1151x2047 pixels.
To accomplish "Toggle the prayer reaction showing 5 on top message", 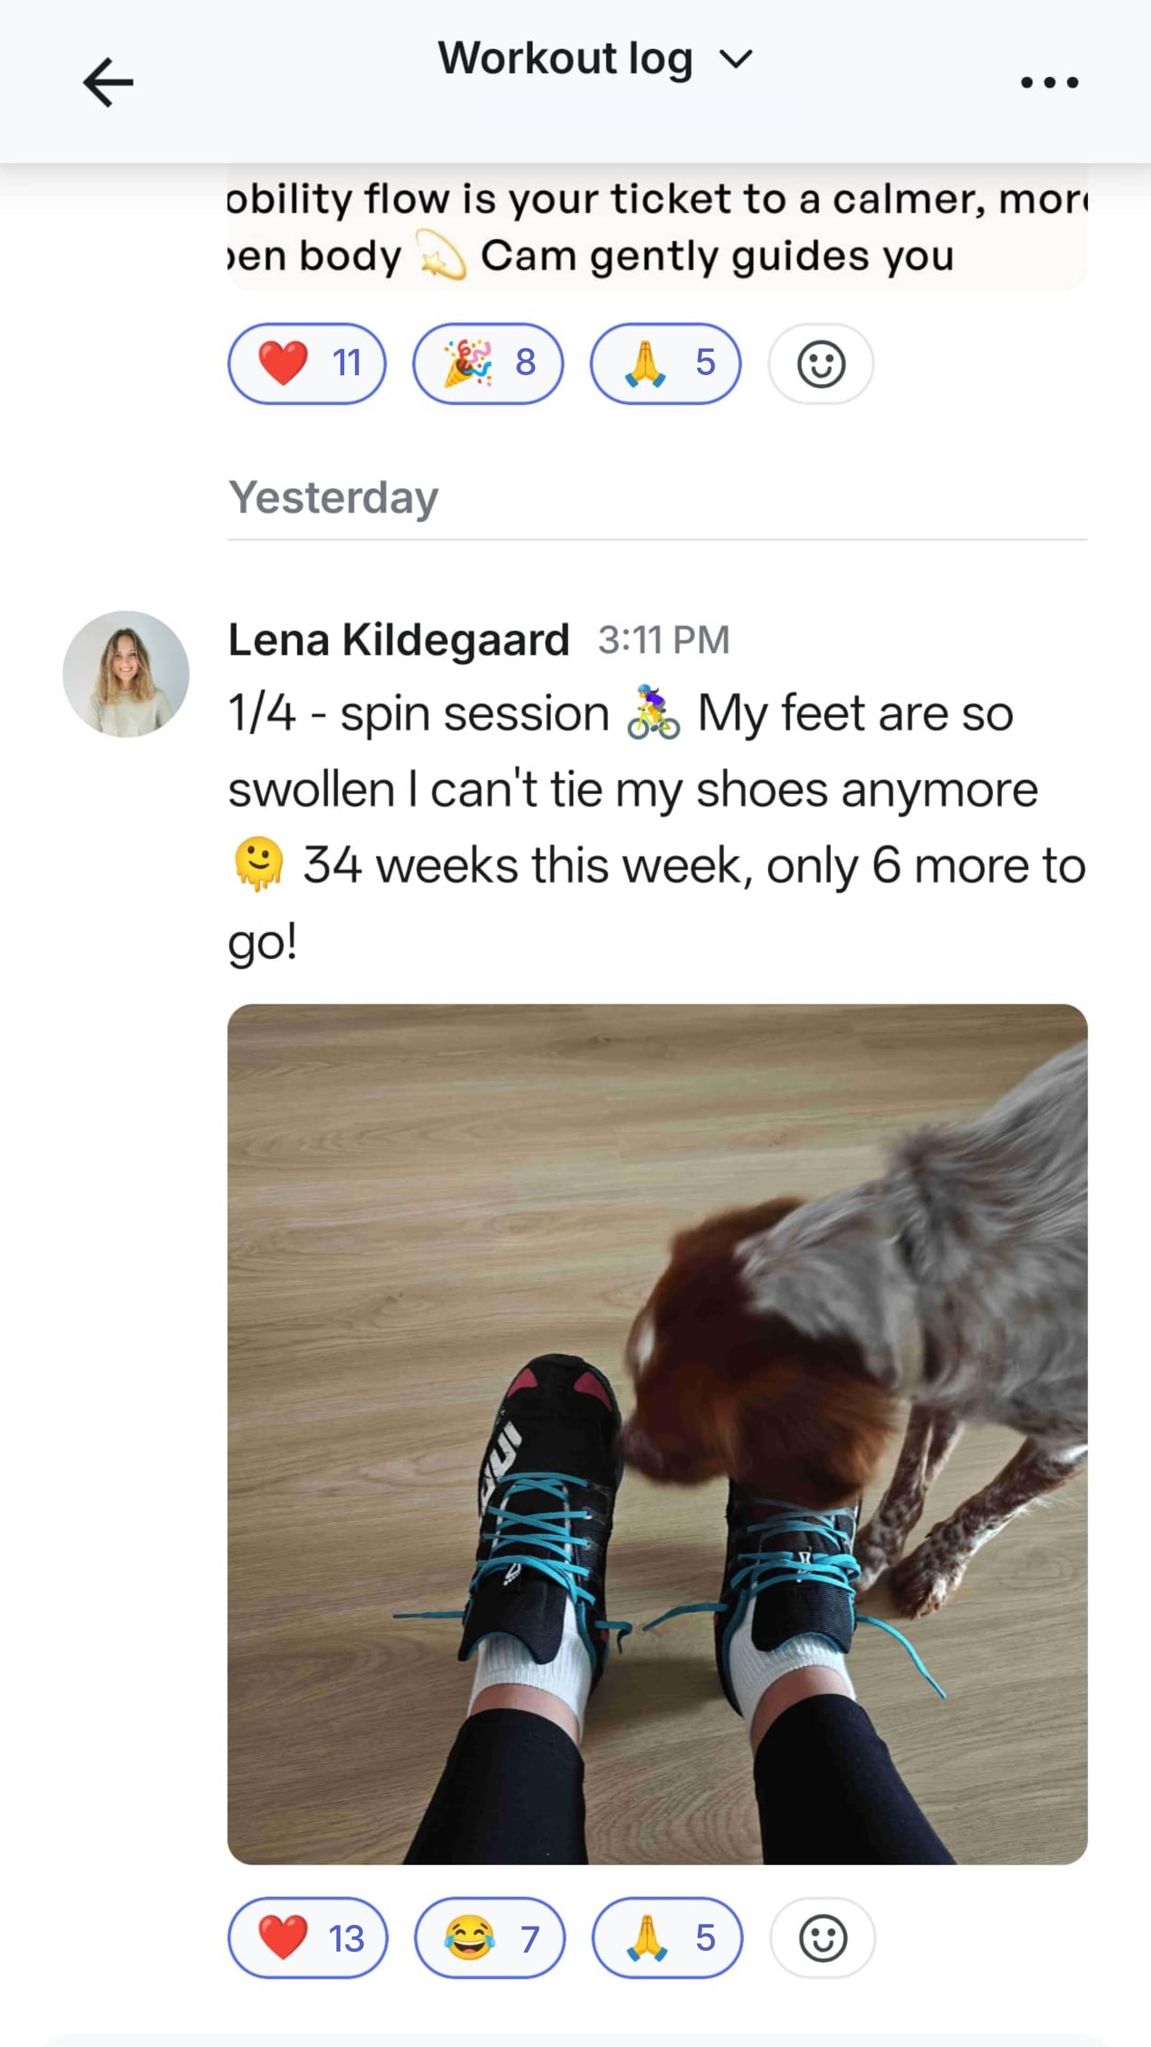I will coord(666,364).
